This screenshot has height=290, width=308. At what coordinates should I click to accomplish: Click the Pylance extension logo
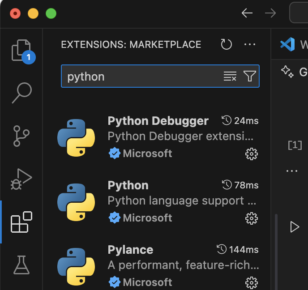coord(76,266)
